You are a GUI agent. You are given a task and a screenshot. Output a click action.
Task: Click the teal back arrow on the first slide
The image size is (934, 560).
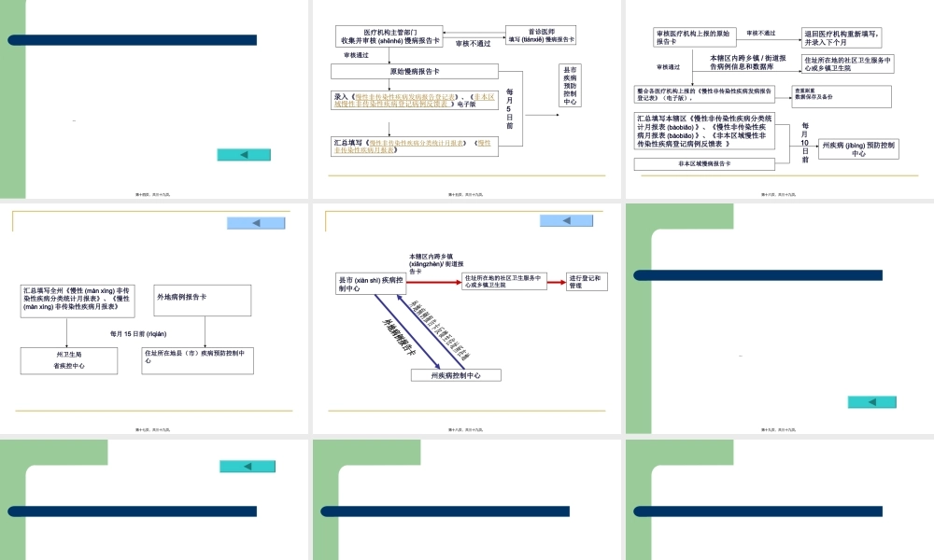click(243, 153)
